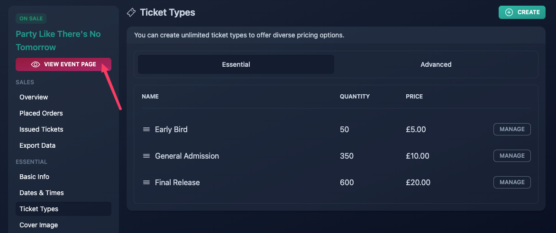The image size is (556, 233).
Task: Manage the General Admission ticket type
Action: pos(512,156)
